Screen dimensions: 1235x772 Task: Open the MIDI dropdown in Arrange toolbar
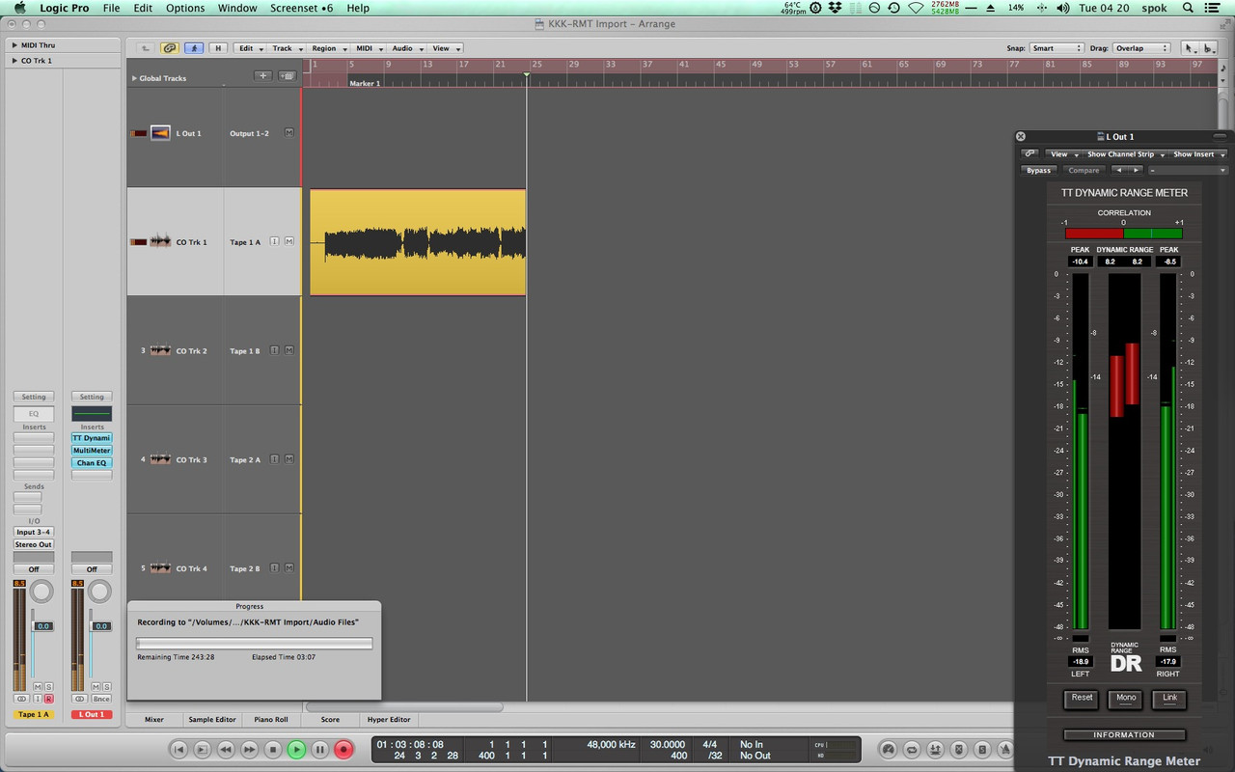click(369, 47)
